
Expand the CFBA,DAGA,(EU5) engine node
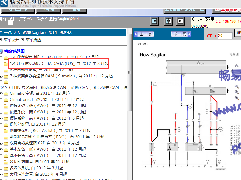click(1, 64)
